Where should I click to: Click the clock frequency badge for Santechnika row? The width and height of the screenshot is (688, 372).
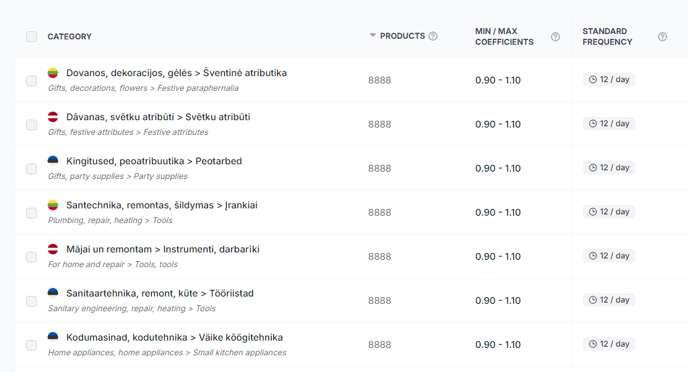608,212
